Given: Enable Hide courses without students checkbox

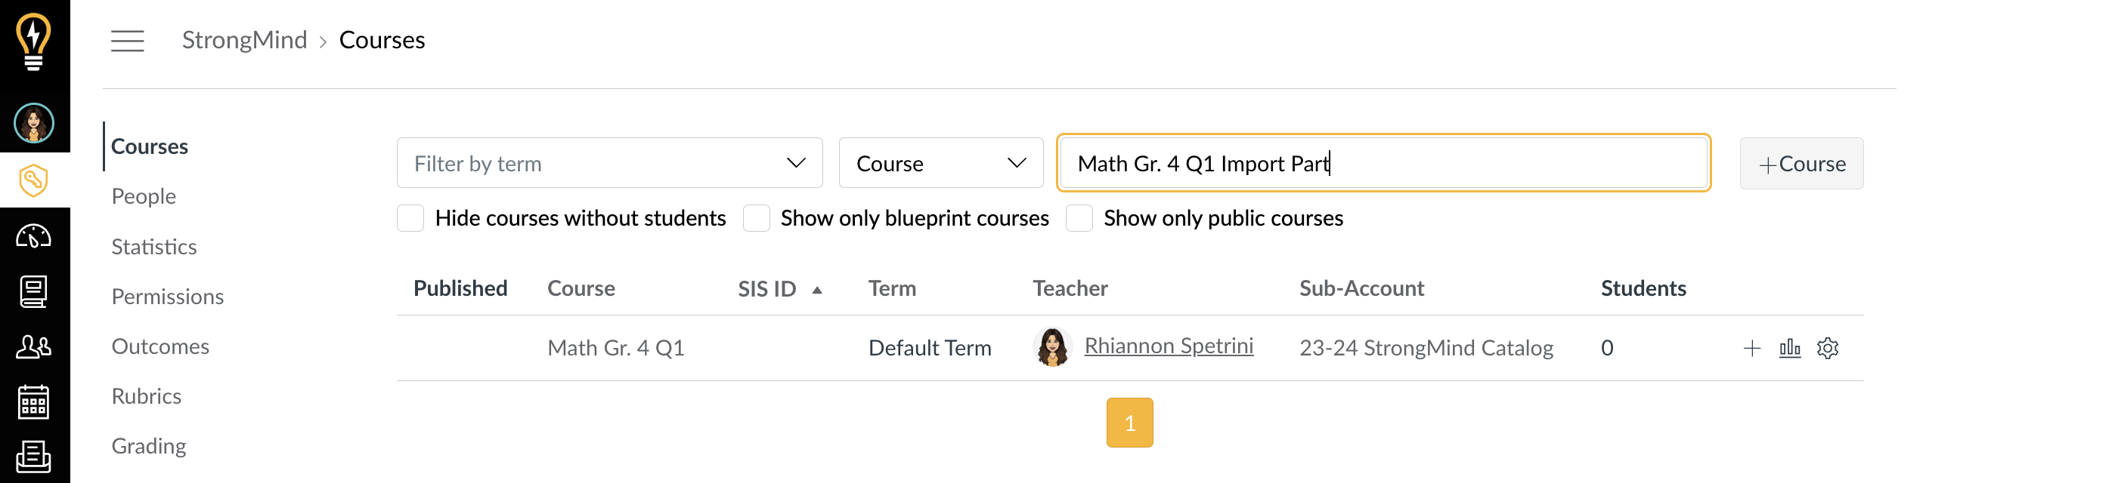Looking at the screenshot, I should coord(410,219).
